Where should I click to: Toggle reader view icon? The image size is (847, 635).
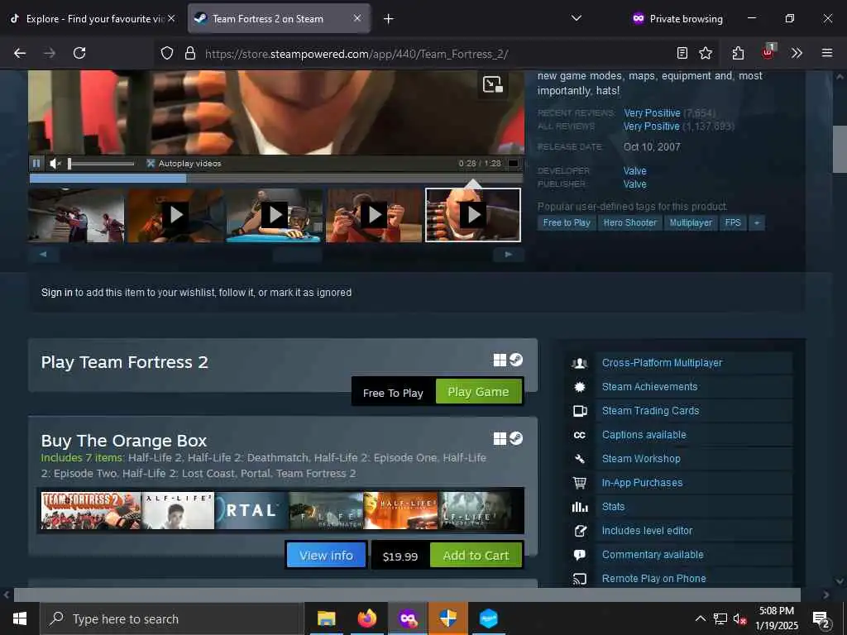coord(682,53)
